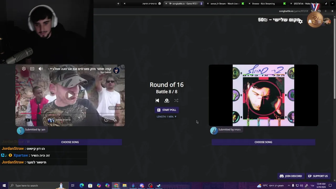
Task: Open YouTube player settings gear
Action: tap(24, 69)
